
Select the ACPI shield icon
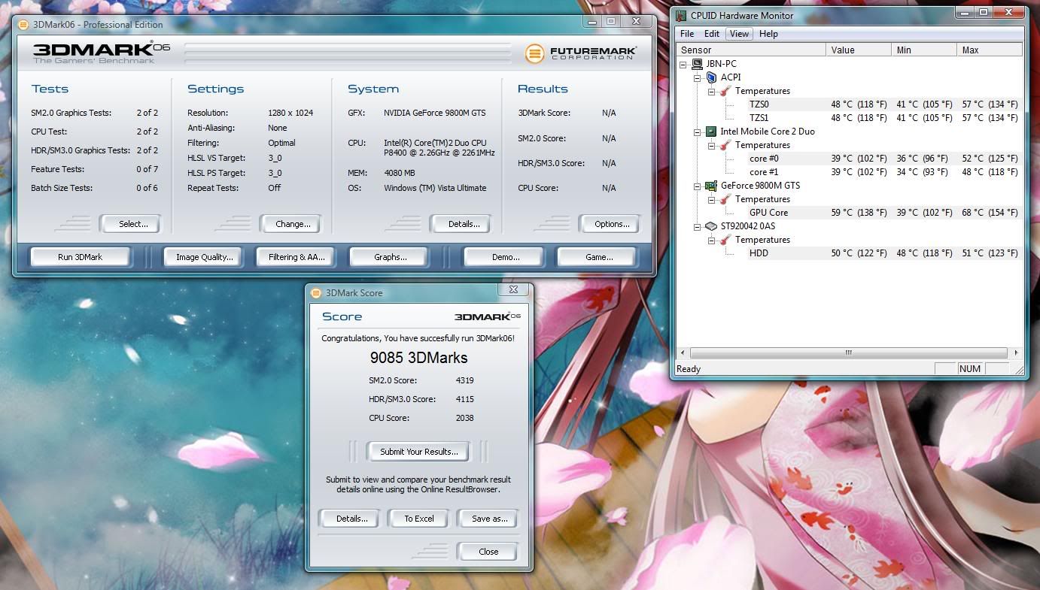tap(711, 77)
